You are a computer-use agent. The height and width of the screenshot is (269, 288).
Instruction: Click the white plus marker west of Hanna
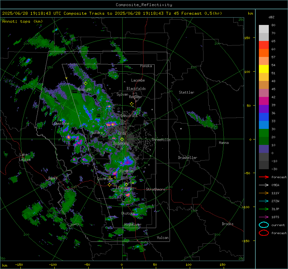(x=181, y=129)
